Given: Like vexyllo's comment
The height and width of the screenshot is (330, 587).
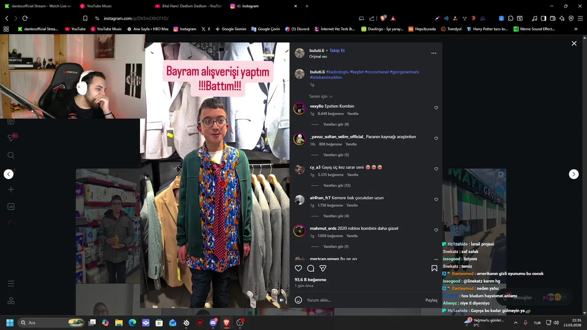Looking at the screenshot, I should click(x=436, y=108).
